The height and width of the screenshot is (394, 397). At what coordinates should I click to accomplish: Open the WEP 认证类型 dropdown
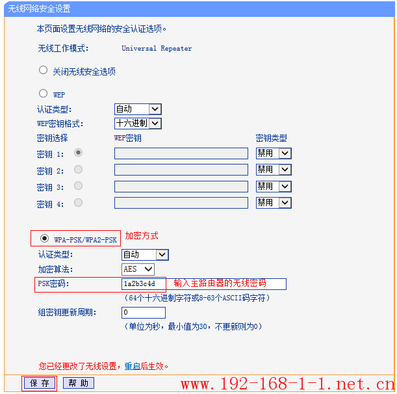coord(138,109)
